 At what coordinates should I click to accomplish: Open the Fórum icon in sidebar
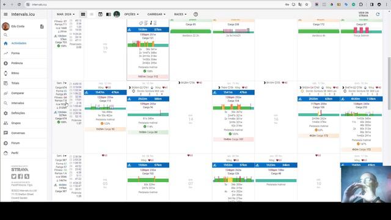click(5, 143)
